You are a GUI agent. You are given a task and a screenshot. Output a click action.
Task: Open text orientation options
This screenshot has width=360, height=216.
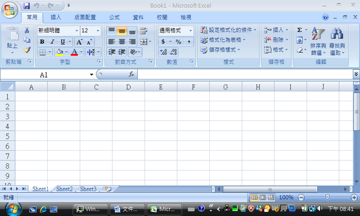coord(135,52)
